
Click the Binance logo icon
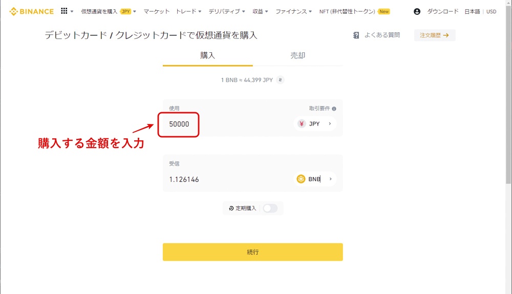pos(13,11)
